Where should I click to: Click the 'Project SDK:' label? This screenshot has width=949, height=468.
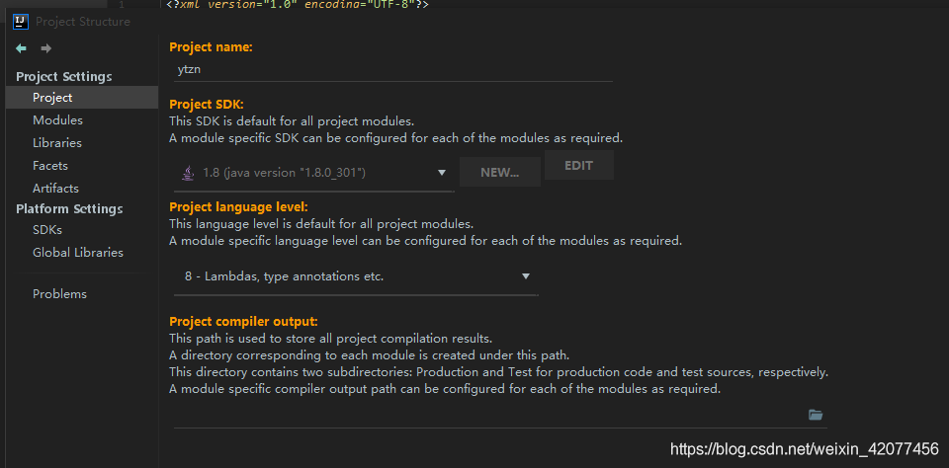point(207,104)
